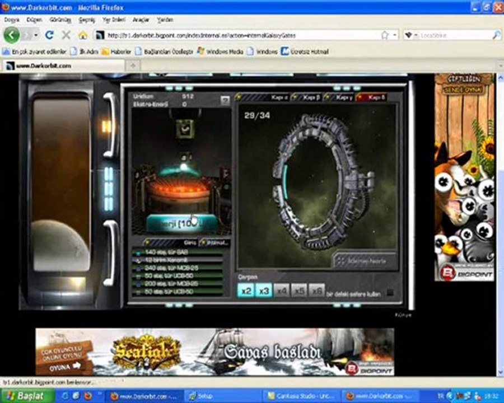The height and width of the screenshot is (403, 504).
Task: Click the galaxy gate ring image
Action: [x=323, y=181]
